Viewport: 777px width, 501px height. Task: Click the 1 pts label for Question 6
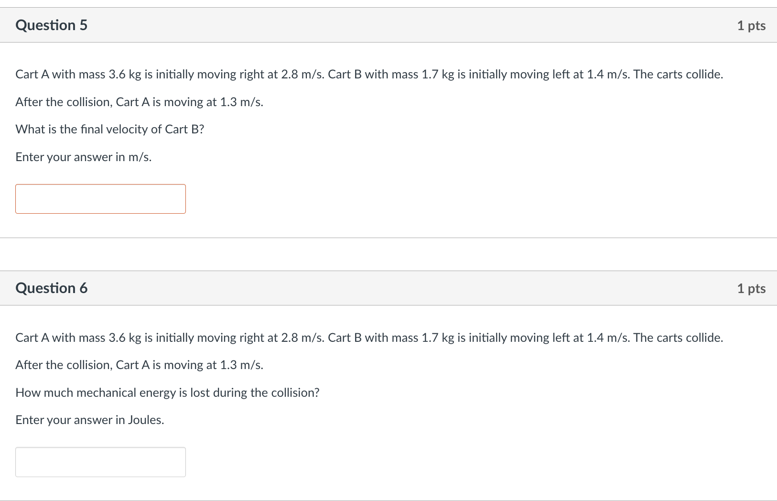pos(751,288)
